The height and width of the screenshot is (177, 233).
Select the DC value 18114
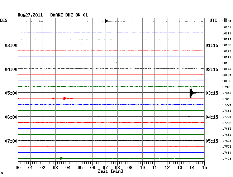coord(227,39)
